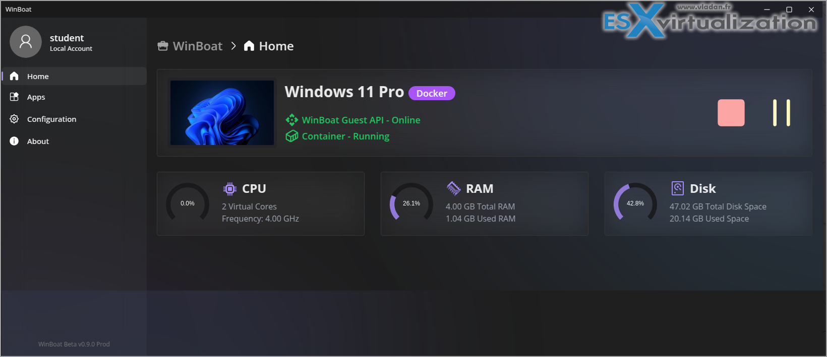This screenshot has width=827, height=357.
Task: Click the Home breadcrumb house icon
Action: pyautogui.click(x=249, y=46)
